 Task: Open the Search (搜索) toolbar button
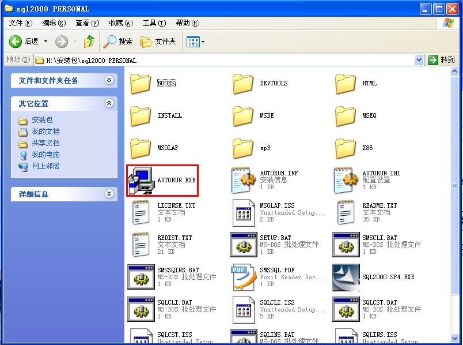tap(118, 42)
